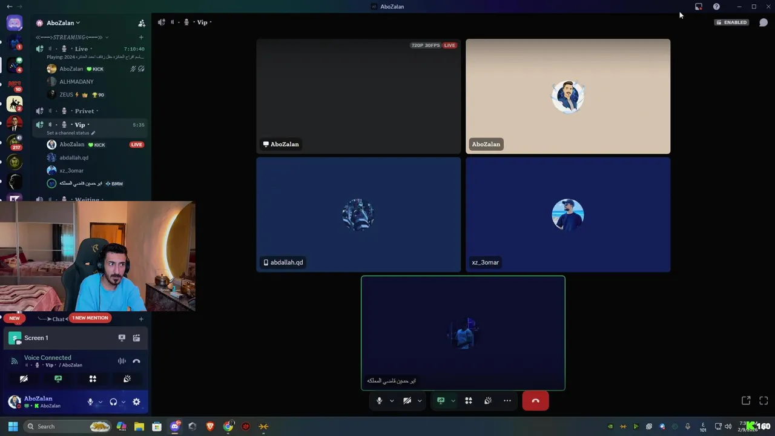Toggle microphone mute in user panel

click(x=90, y=401)
